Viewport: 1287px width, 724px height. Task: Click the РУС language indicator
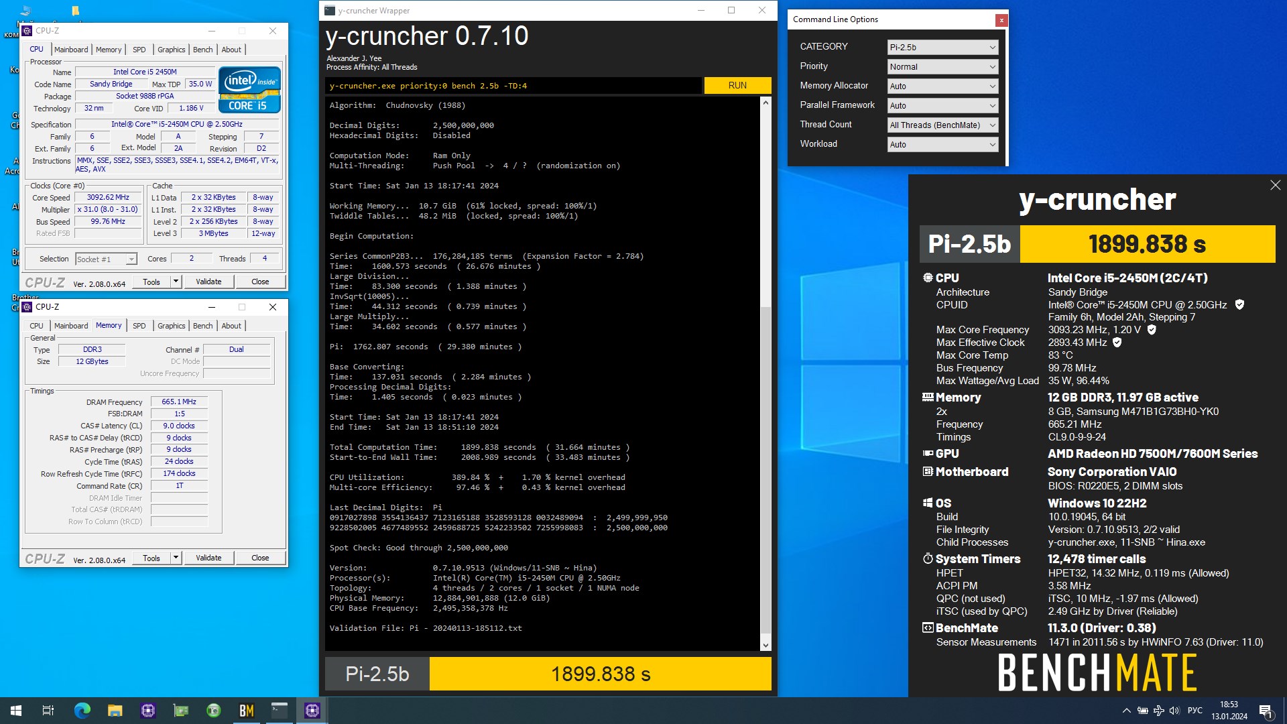tap(1194, 711)
